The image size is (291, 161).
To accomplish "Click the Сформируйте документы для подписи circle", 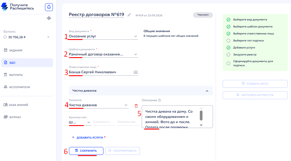I will tap(228, 63).
